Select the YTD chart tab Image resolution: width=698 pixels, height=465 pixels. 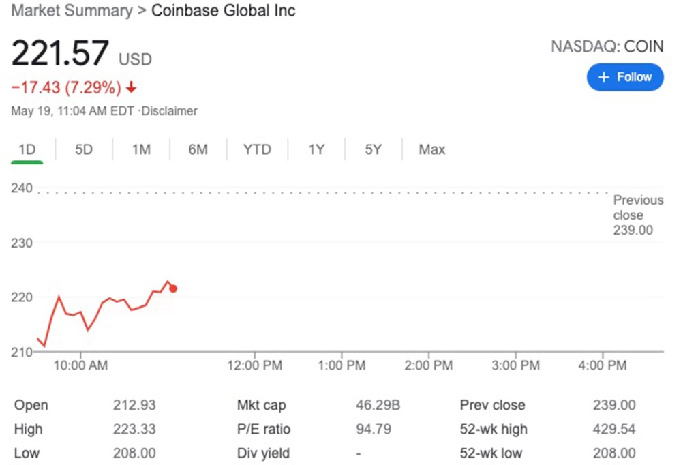pos(257,149)
